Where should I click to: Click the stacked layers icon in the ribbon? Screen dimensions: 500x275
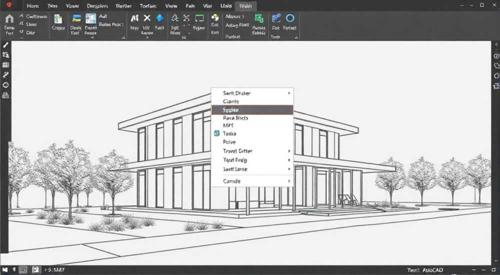pos(76,18)
